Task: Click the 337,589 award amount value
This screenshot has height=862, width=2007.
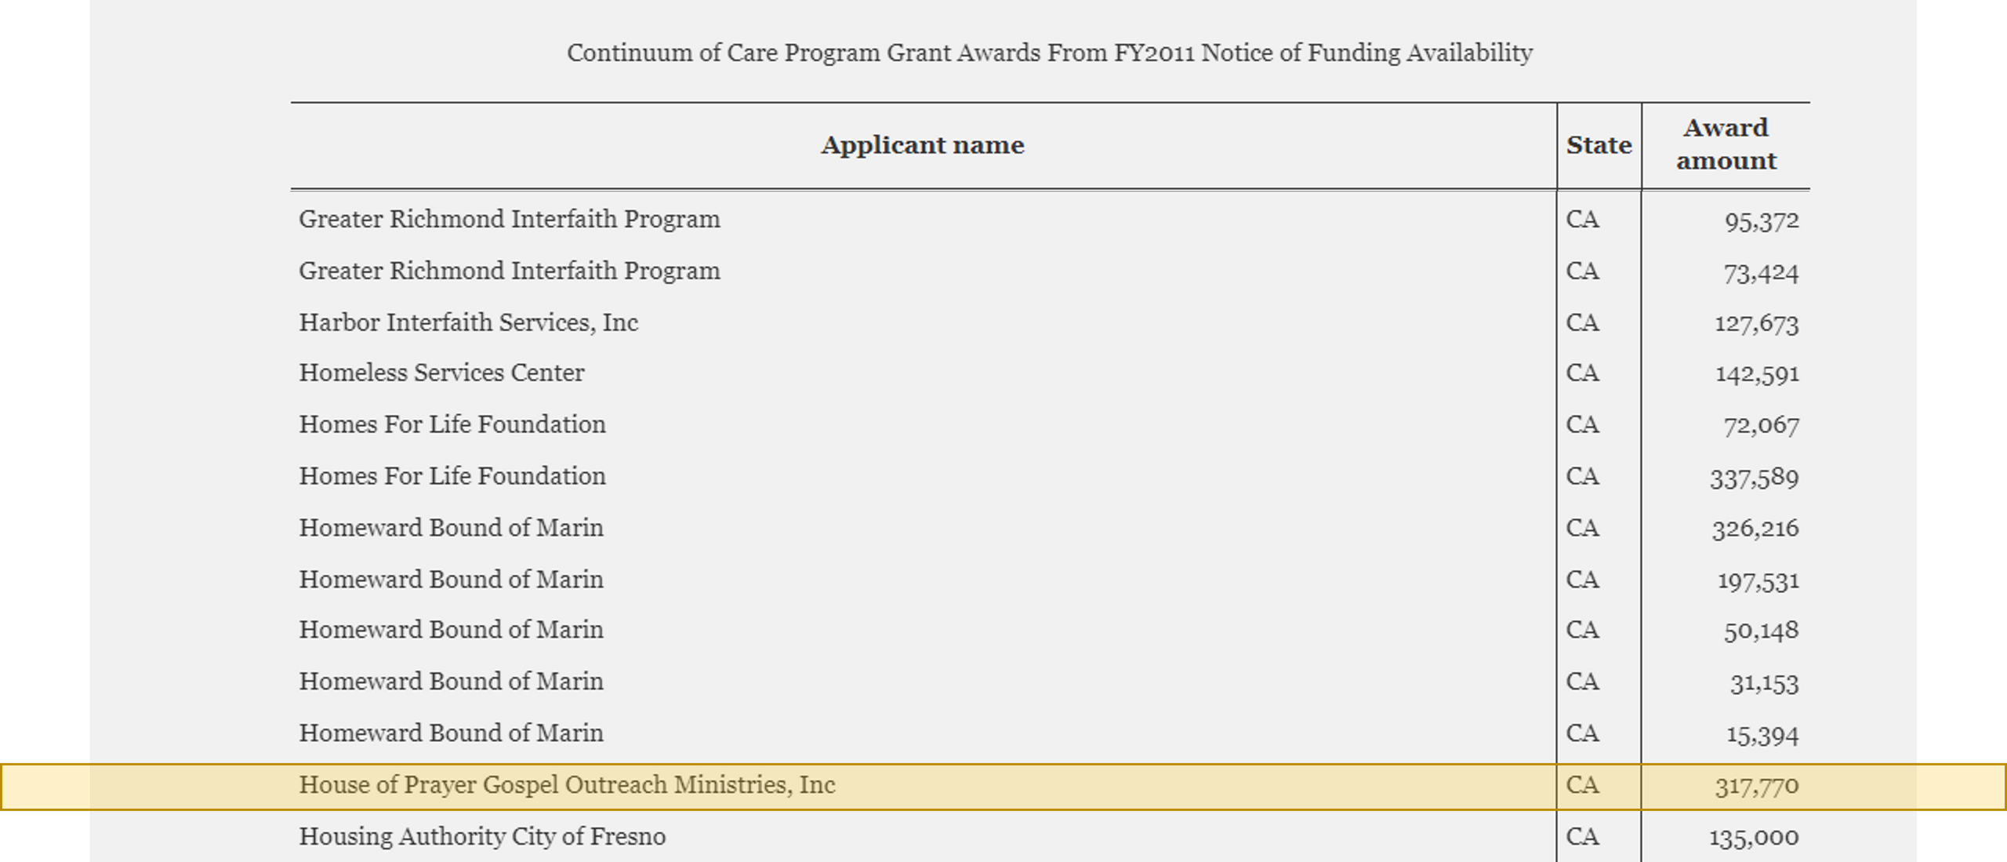Action: [1754, 478]
